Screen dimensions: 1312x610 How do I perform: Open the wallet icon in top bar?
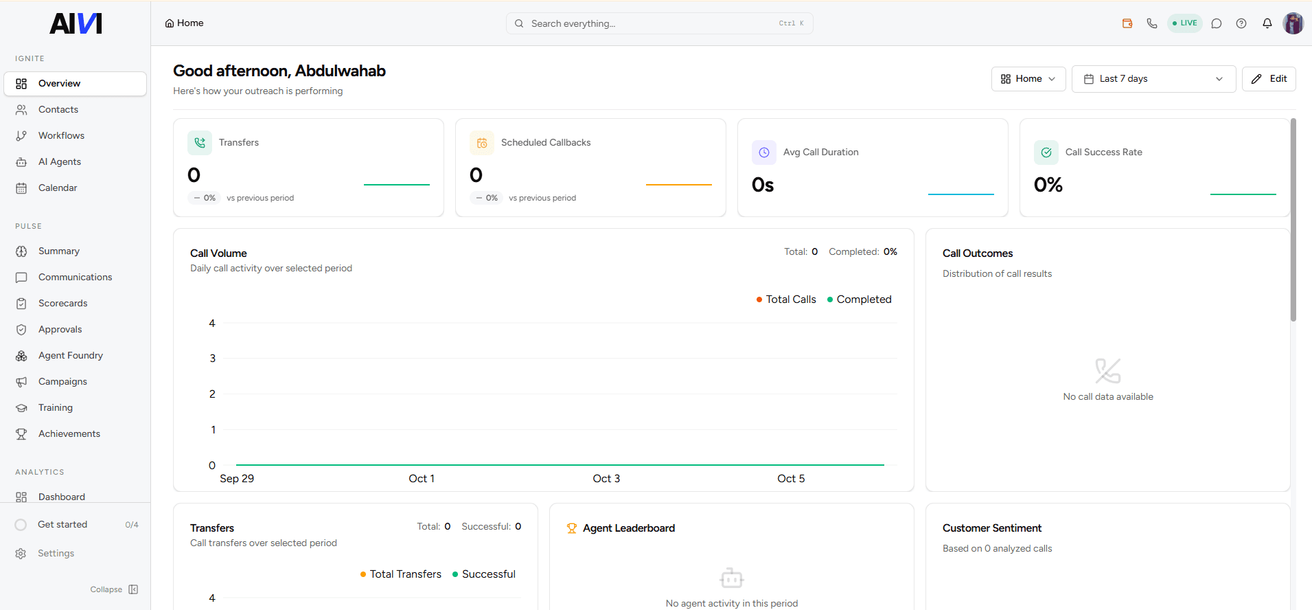1127,23
